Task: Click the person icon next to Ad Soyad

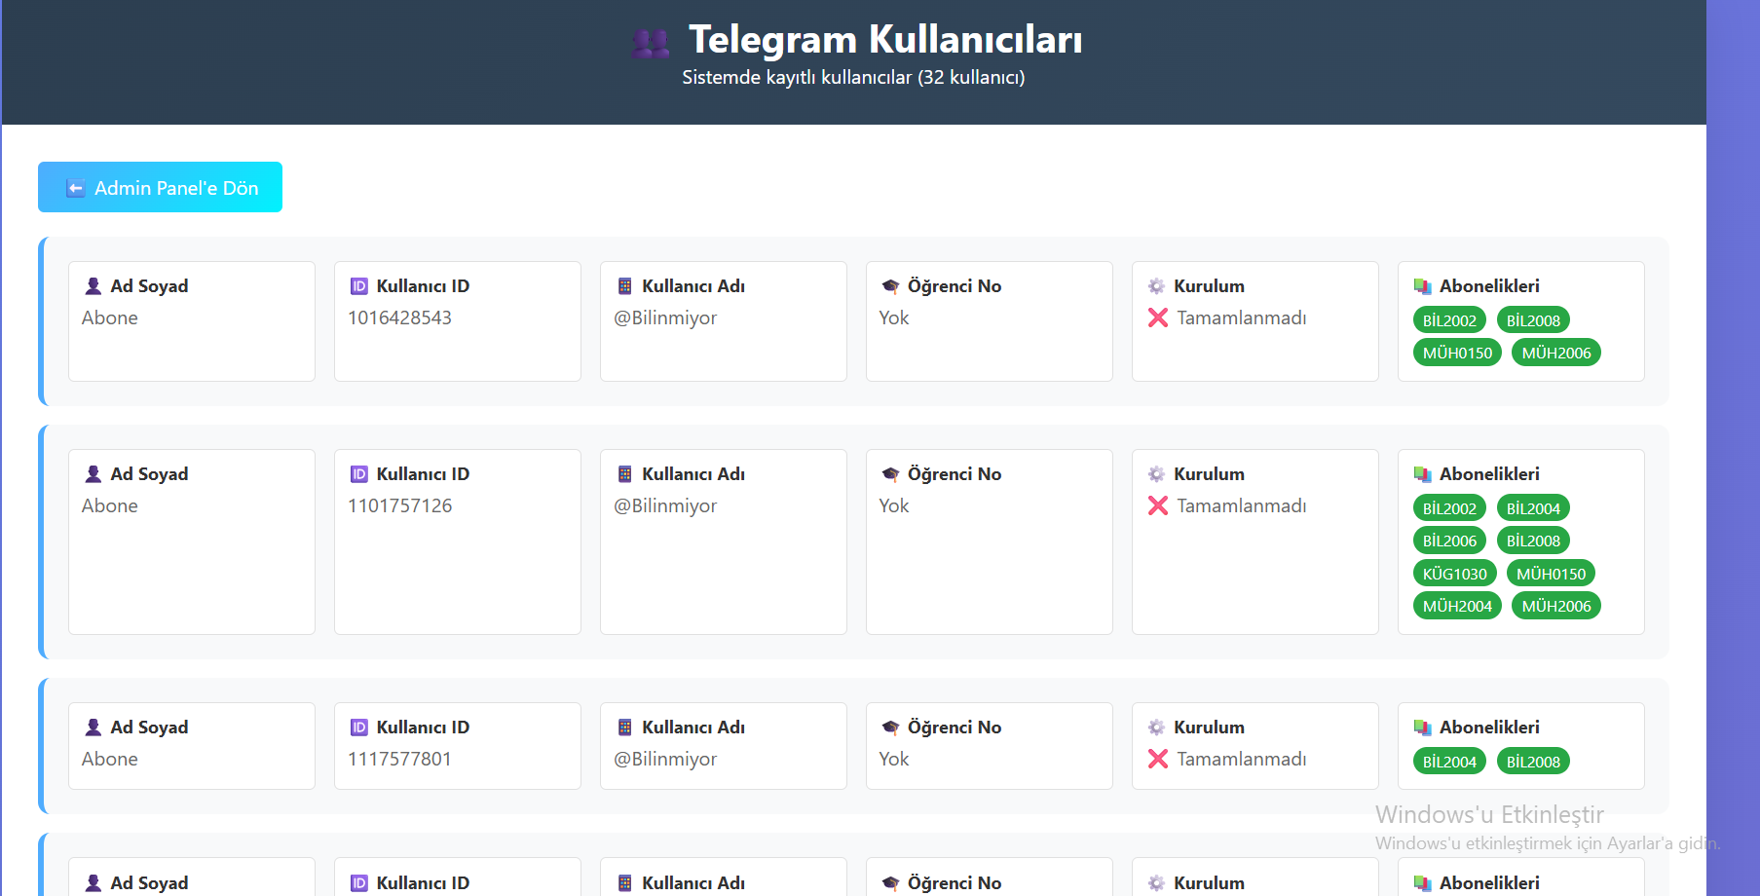Action: [93, 285]
